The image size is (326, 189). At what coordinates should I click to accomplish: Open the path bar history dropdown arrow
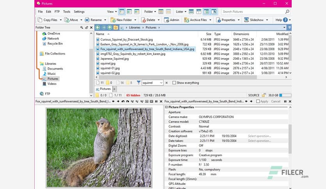284,27
